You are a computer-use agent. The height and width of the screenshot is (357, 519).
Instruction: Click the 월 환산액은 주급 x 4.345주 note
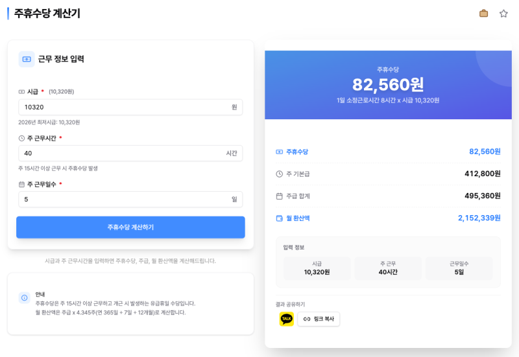(110, 313)
